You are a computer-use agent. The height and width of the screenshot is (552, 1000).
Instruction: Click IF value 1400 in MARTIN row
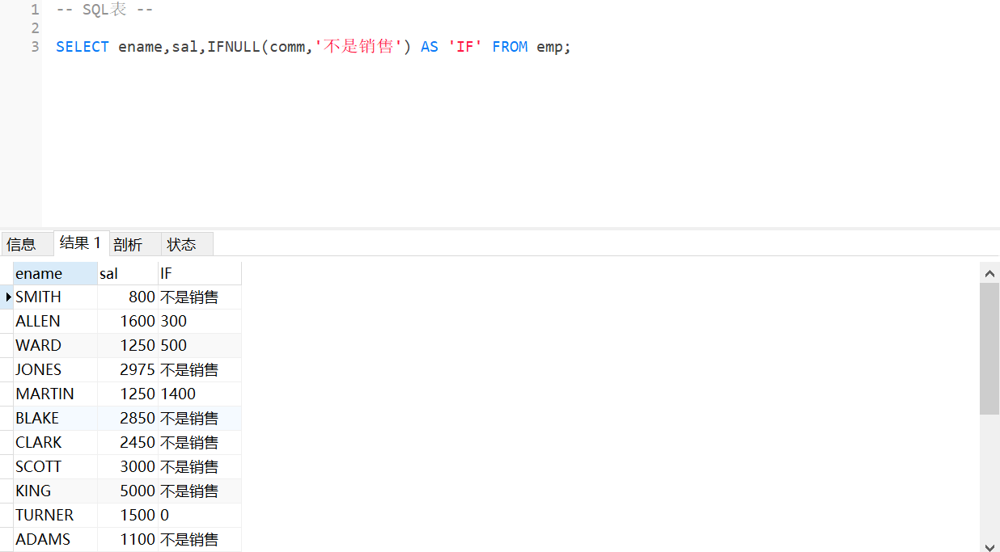tap(199, 394)
